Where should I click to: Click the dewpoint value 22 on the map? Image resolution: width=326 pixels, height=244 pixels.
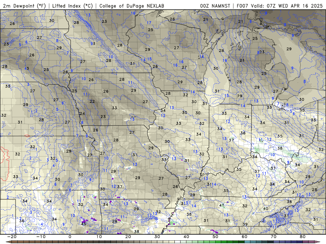pos(92,101)
